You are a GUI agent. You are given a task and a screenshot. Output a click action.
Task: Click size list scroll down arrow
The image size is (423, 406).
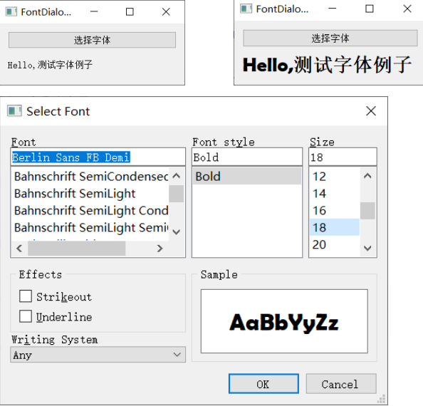point(367,248)
